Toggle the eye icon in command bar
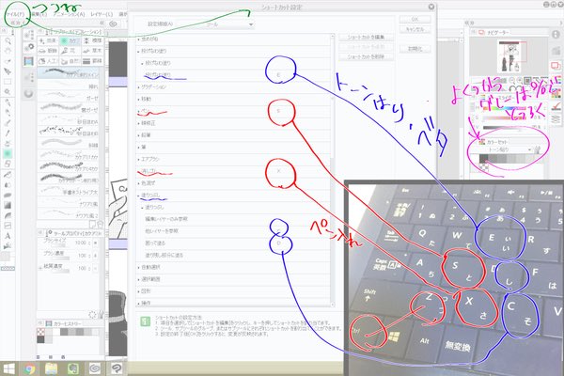The image size is (564, 376). [x=113, y=24]
